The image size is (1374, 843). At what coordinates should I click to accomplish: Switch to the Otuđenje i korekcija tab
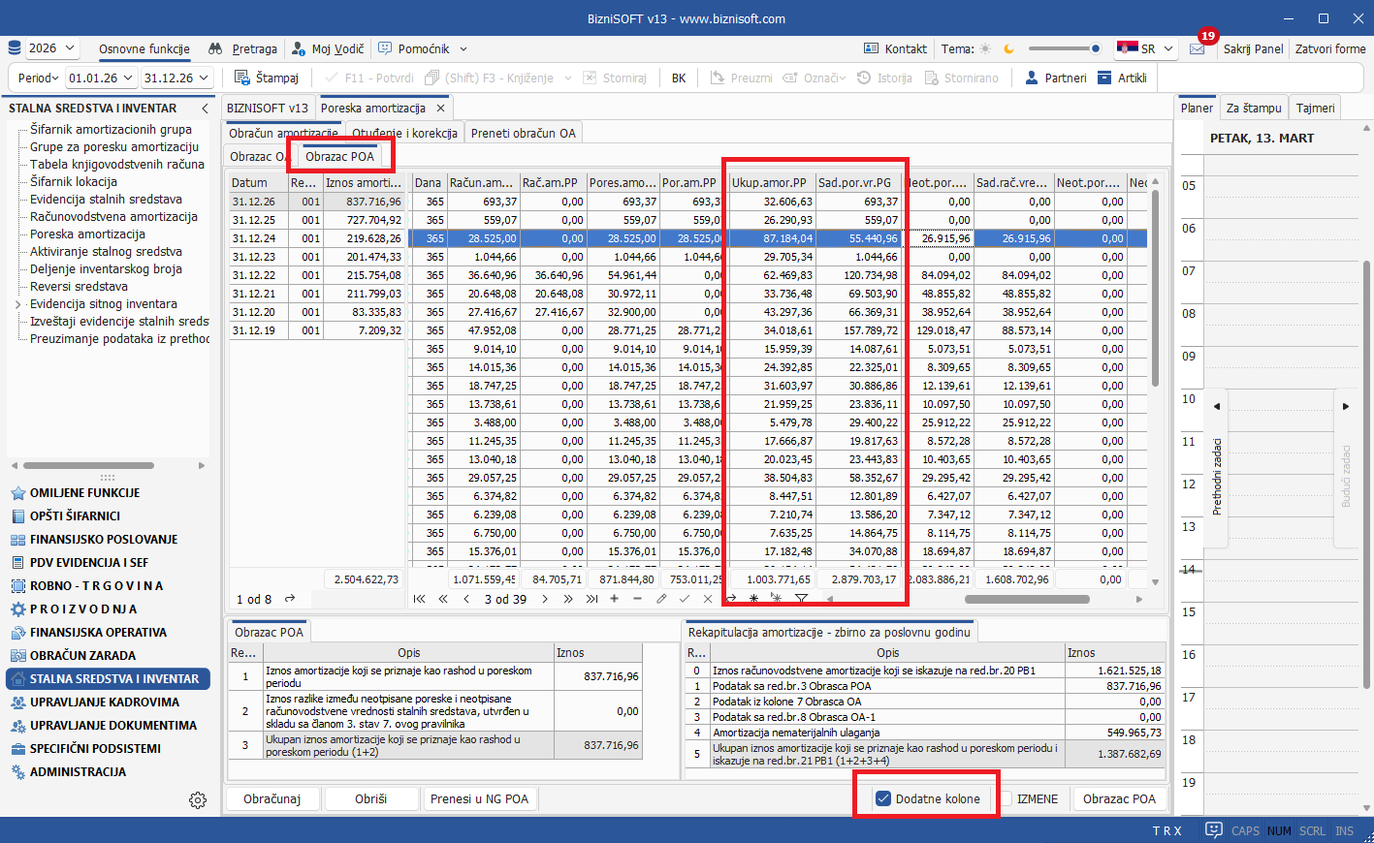[404, 133]
